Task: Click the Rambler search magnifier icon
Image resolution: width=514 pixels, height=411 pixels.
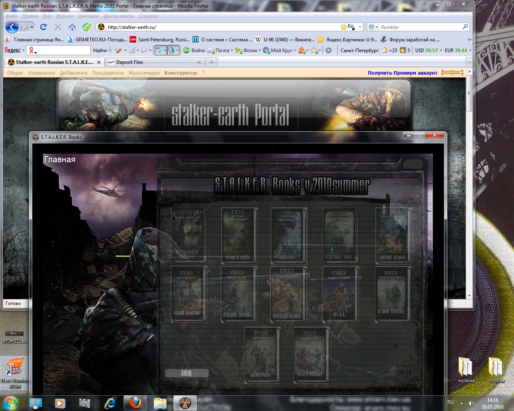Action: click(x=465, y=27)
